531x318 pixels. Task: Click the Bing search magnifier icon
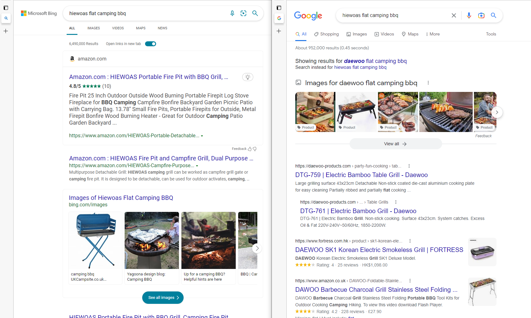pos(255,13)
